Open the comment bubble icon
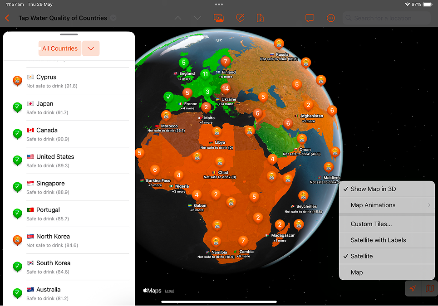The width and height of the screenshot is (438, 306). click(310, 18)
